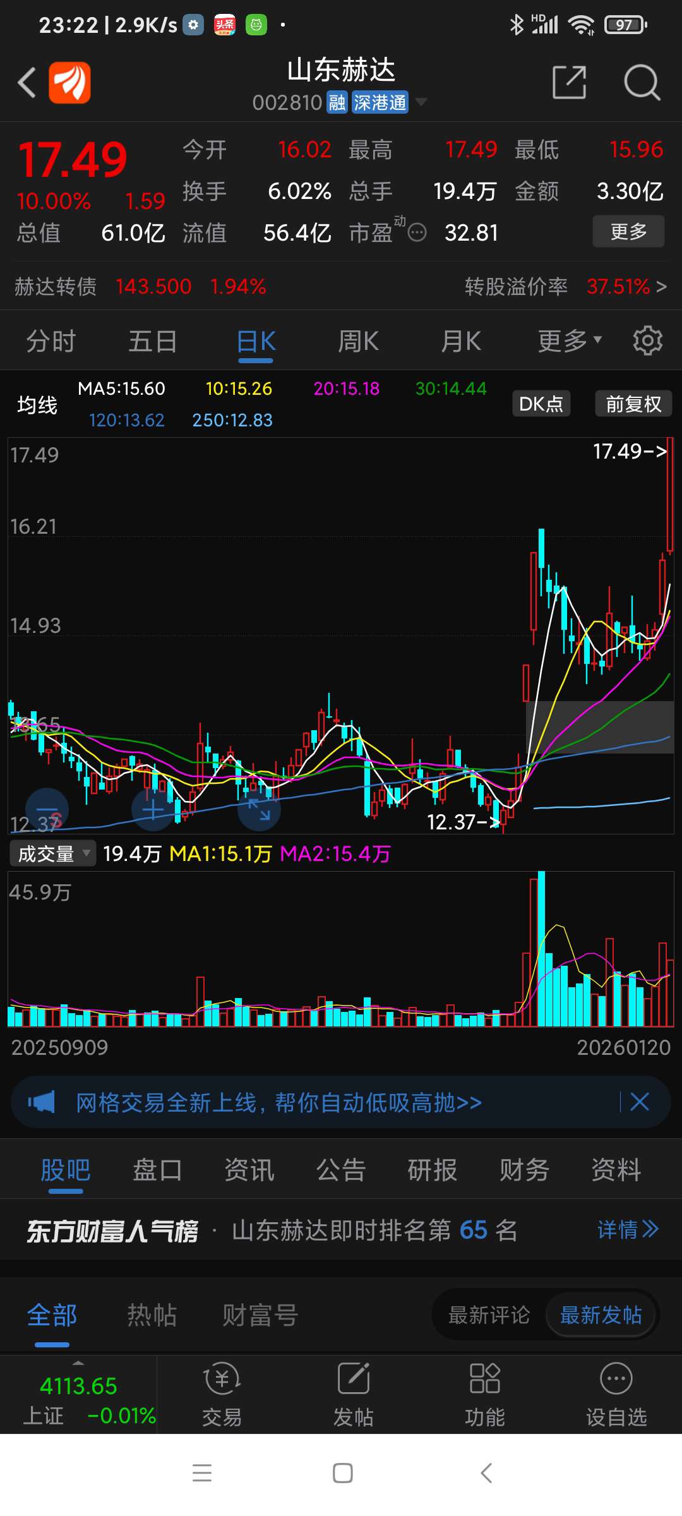Expand the 上证 index ticker
The image size is (682, 1516).
pos(78,1395)
